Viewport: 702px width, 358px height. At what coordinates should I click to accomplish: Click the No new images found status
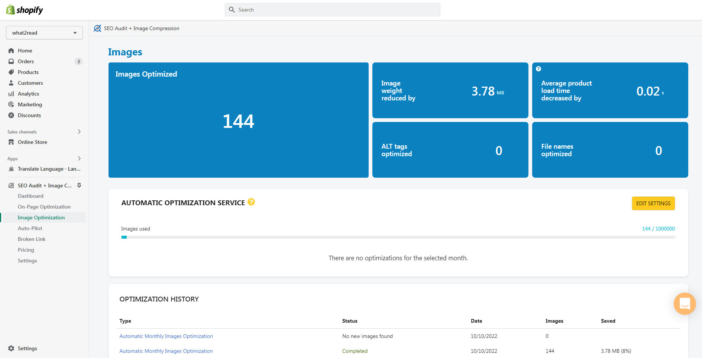point(368,336)
